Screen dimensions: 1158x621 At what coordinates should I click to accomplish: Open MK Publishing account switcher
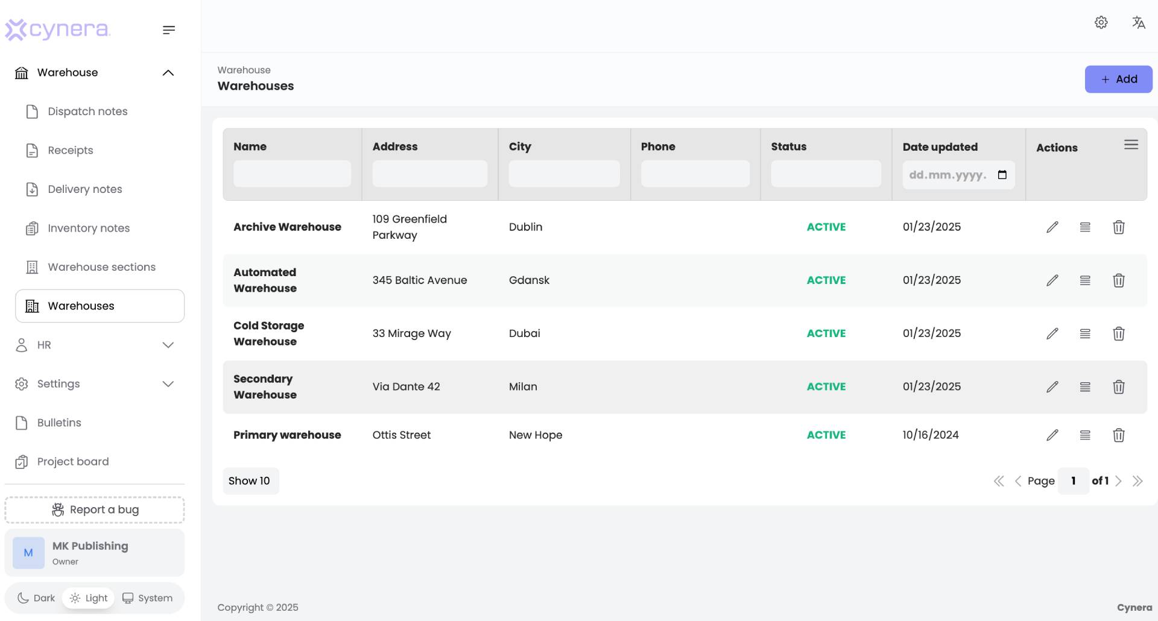95,553
